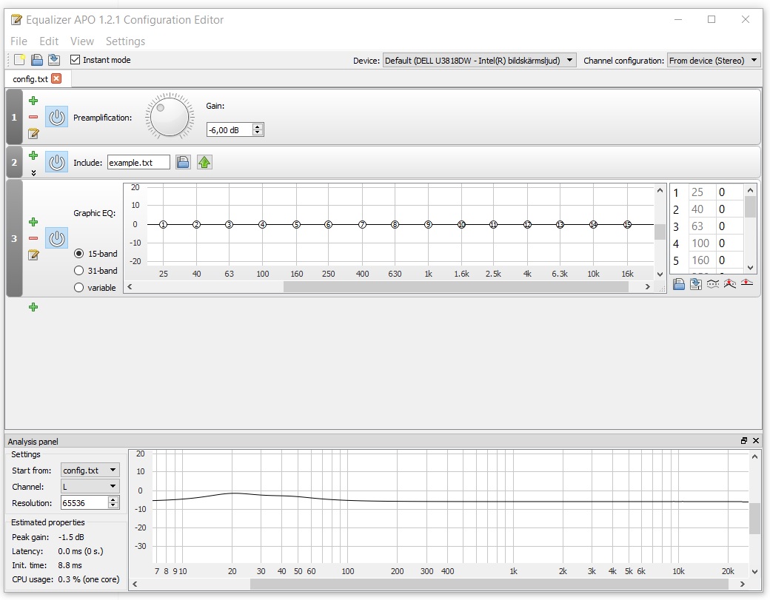Open a configuration file from toolbar
Viewport: 770px width, 600px height.
(37, 60)
